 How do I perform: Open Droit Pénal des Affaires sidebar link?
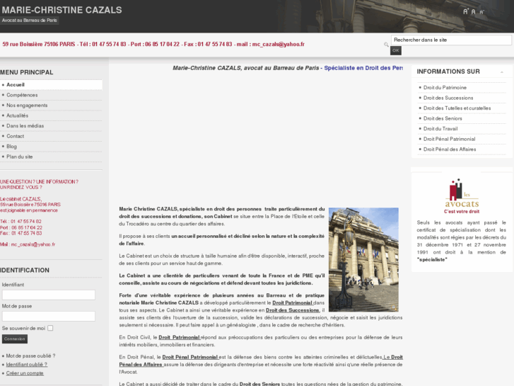(450, 149)
